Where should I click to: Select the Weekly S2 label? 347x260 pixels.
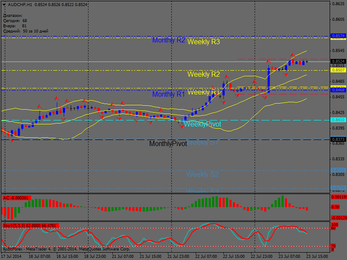[x=203, y=174]
